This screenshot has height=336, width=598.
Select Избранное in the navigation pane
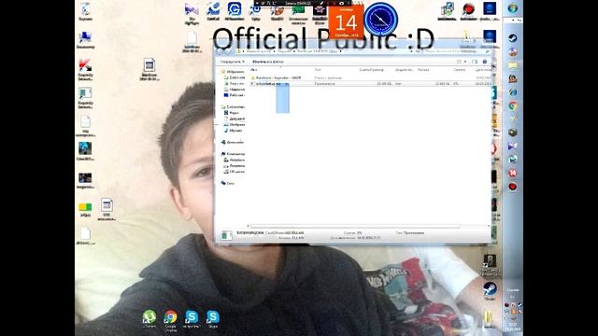(233, 71)
